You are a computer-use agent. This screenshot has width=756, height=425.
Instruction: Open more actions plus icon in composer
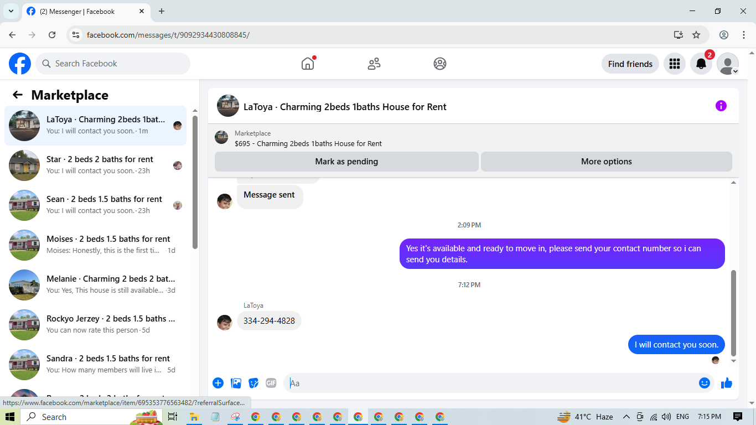point(218,383)
